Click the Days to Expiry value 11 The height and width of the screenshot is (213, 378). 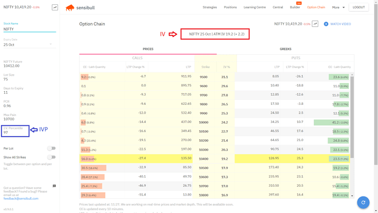tap(5, 92)
